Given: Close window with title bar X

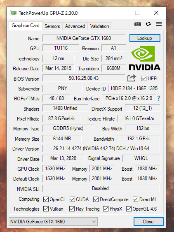Looking at the screenshot, I should [156, 13].
